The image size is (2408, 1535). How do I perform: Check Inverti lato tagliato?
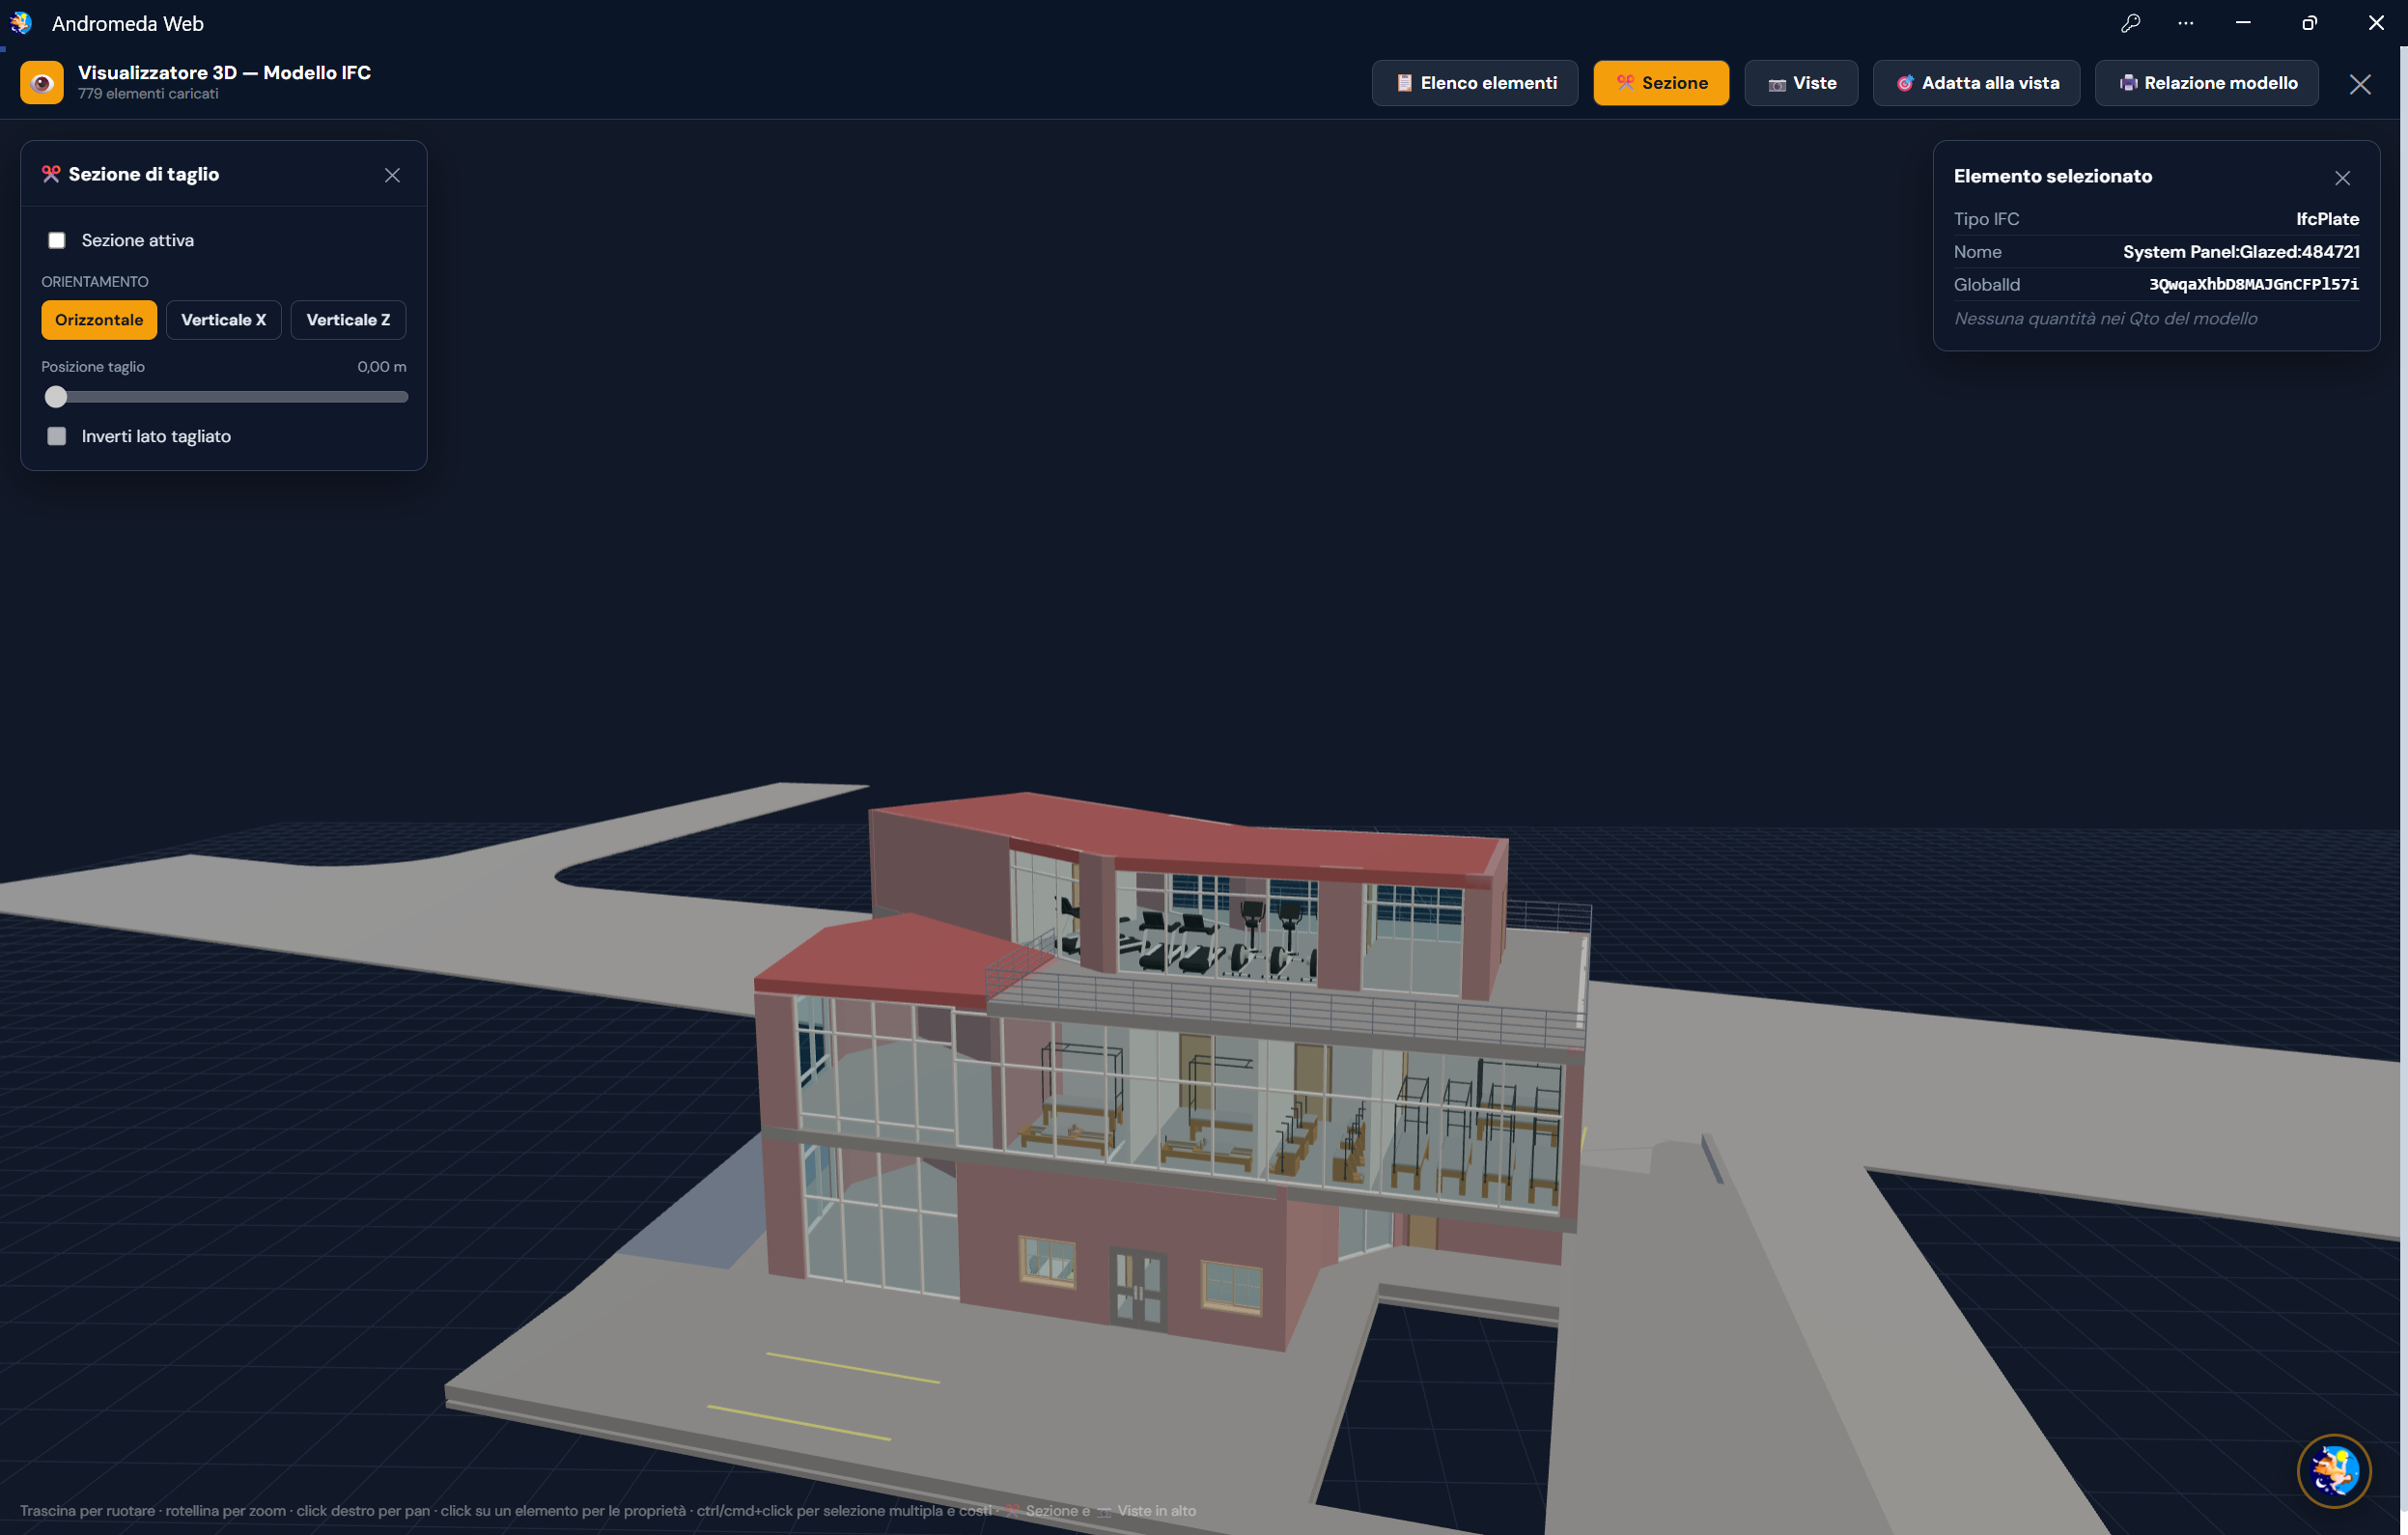click(x=57, y=436)
